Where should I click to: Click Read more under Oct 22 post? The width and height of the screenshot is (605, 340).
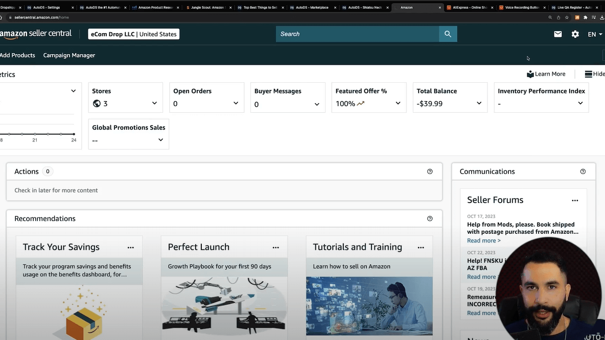pyautogui.click(x=481, y=277)
